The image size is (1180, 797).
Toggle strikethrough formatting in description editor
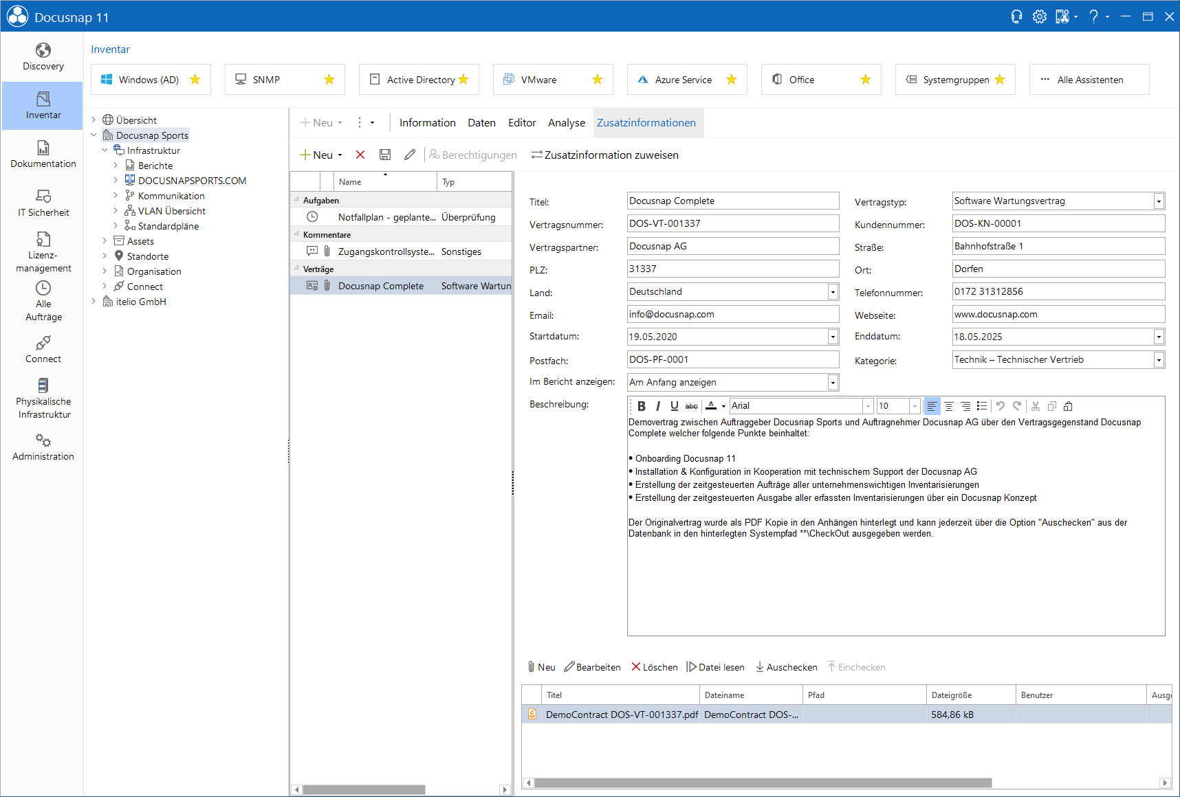click(x=691, y=406)
